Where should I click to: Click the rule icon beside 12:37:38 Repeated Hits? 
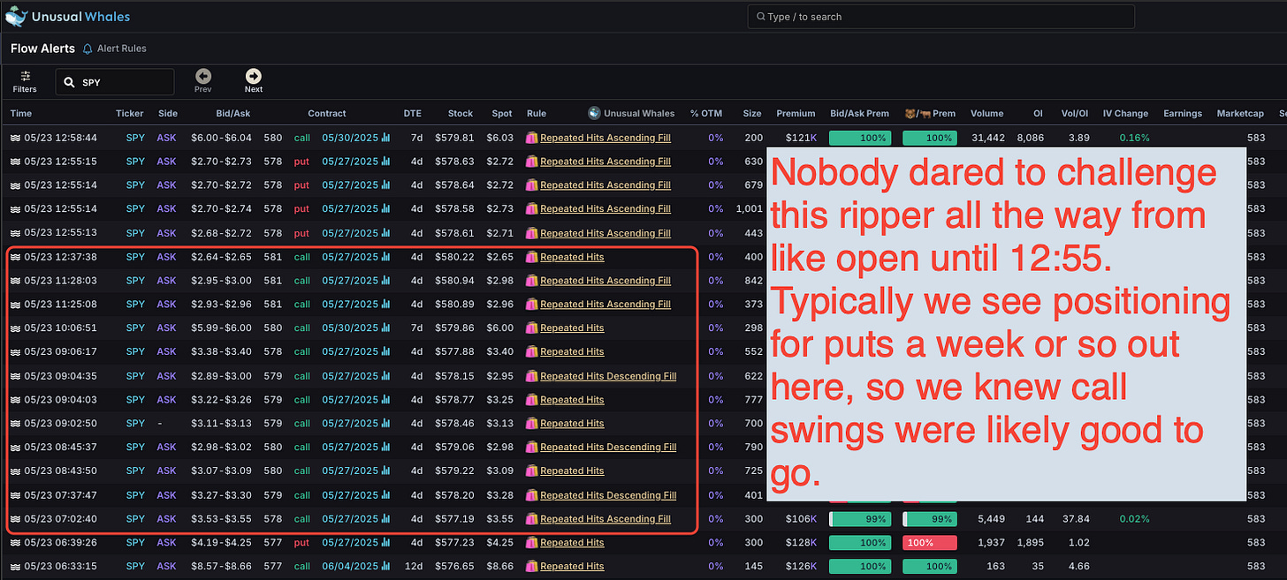point(532,257)
